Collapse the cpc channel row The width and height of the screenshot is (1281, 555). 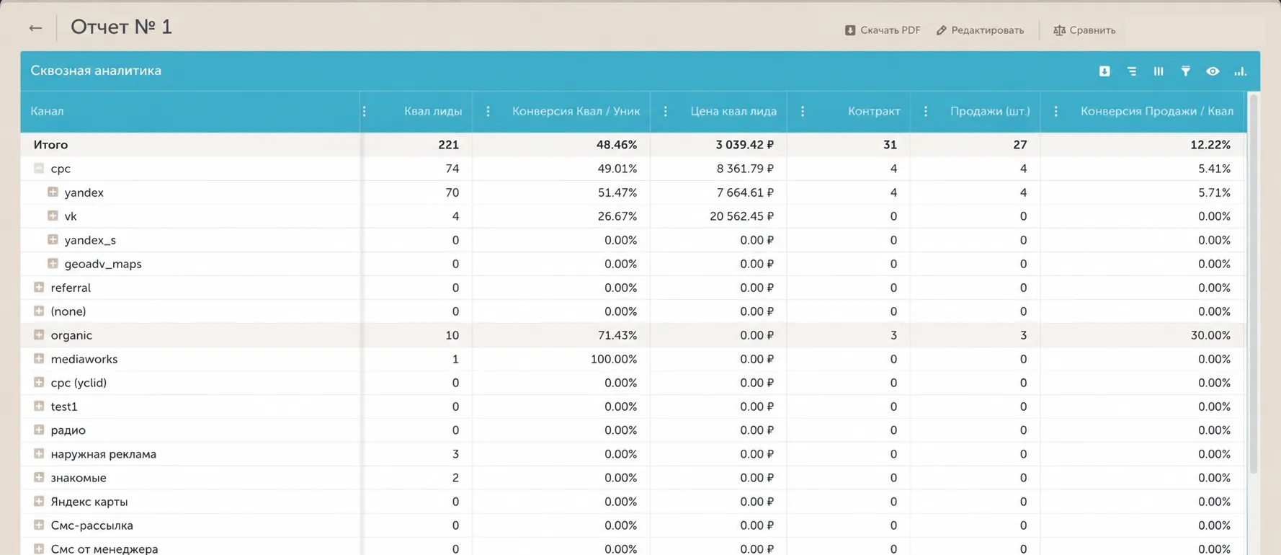[39, 168]
